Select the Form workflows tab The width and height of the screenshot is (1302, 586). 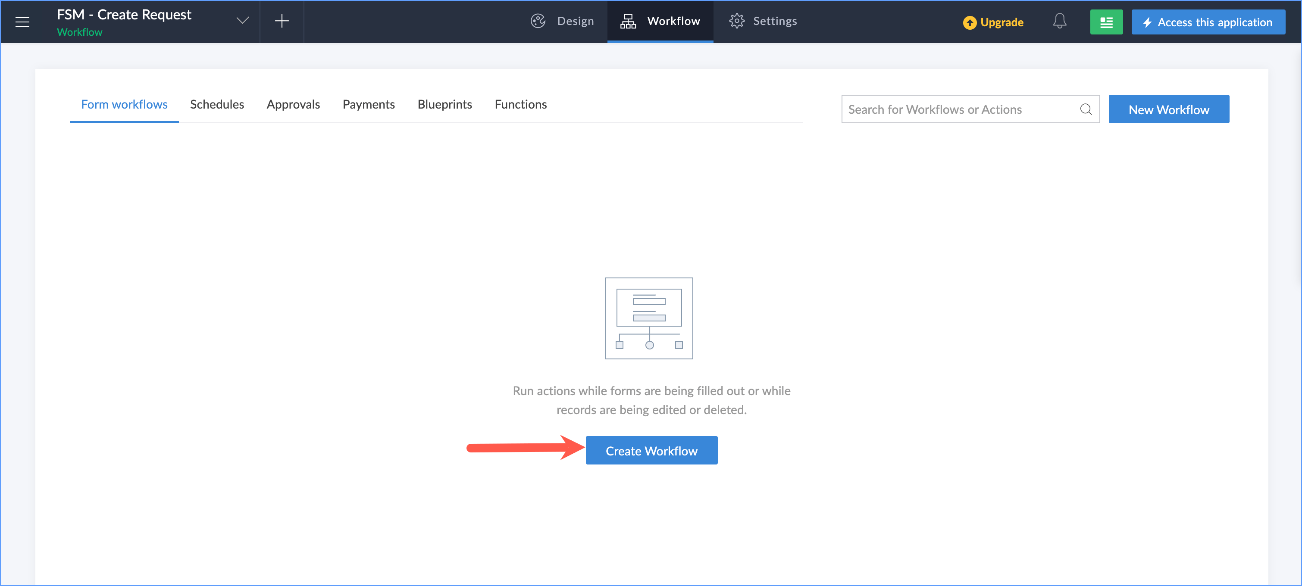pyautogui.click(x=124, y=105)
